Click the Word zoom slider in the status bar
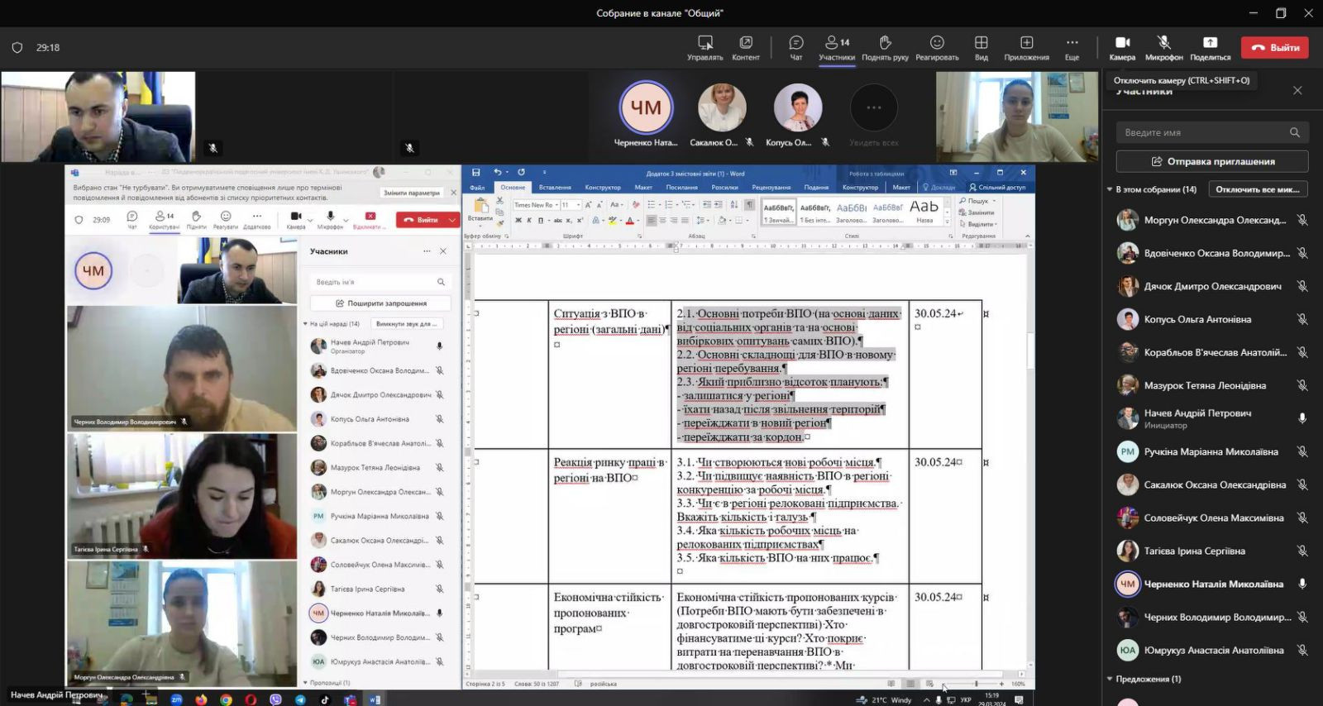Viewport: 1323px width, 706px height. (976, 684)
